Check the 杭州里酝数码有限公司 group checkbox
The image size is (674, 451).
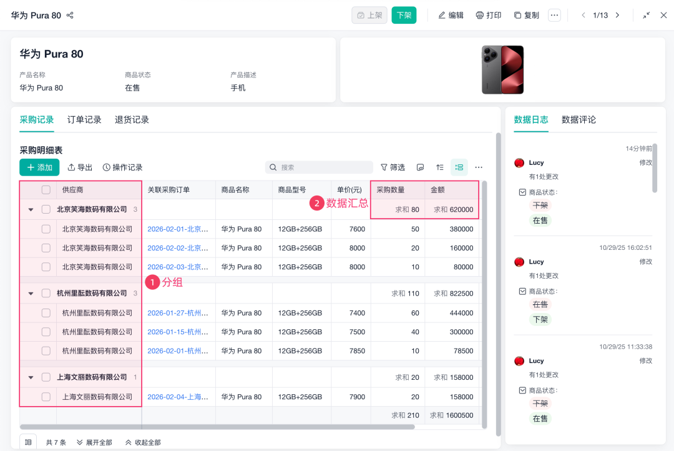[46, 294]
